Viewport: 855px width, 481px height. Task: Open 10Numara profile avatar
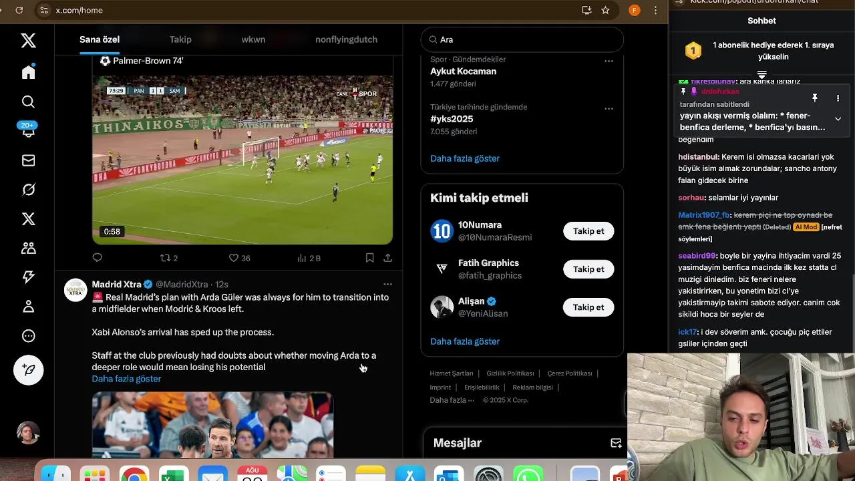click(x=442, y=231)
